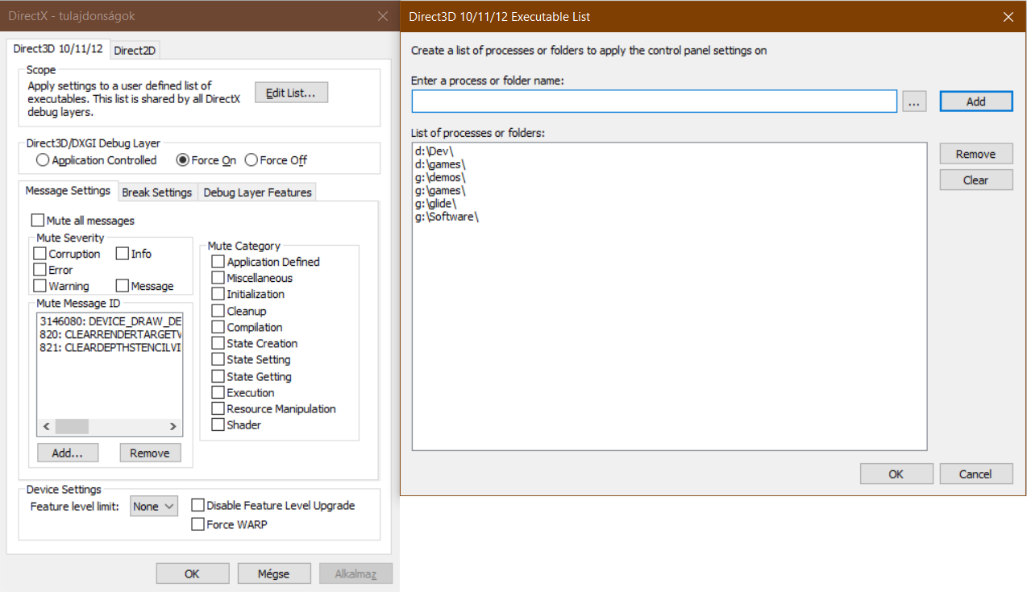This screenshot has height=592, width=1027.
Task: Select message ID 820 CLEARRENDERTARGETV entry
Action: coord(110,333)
